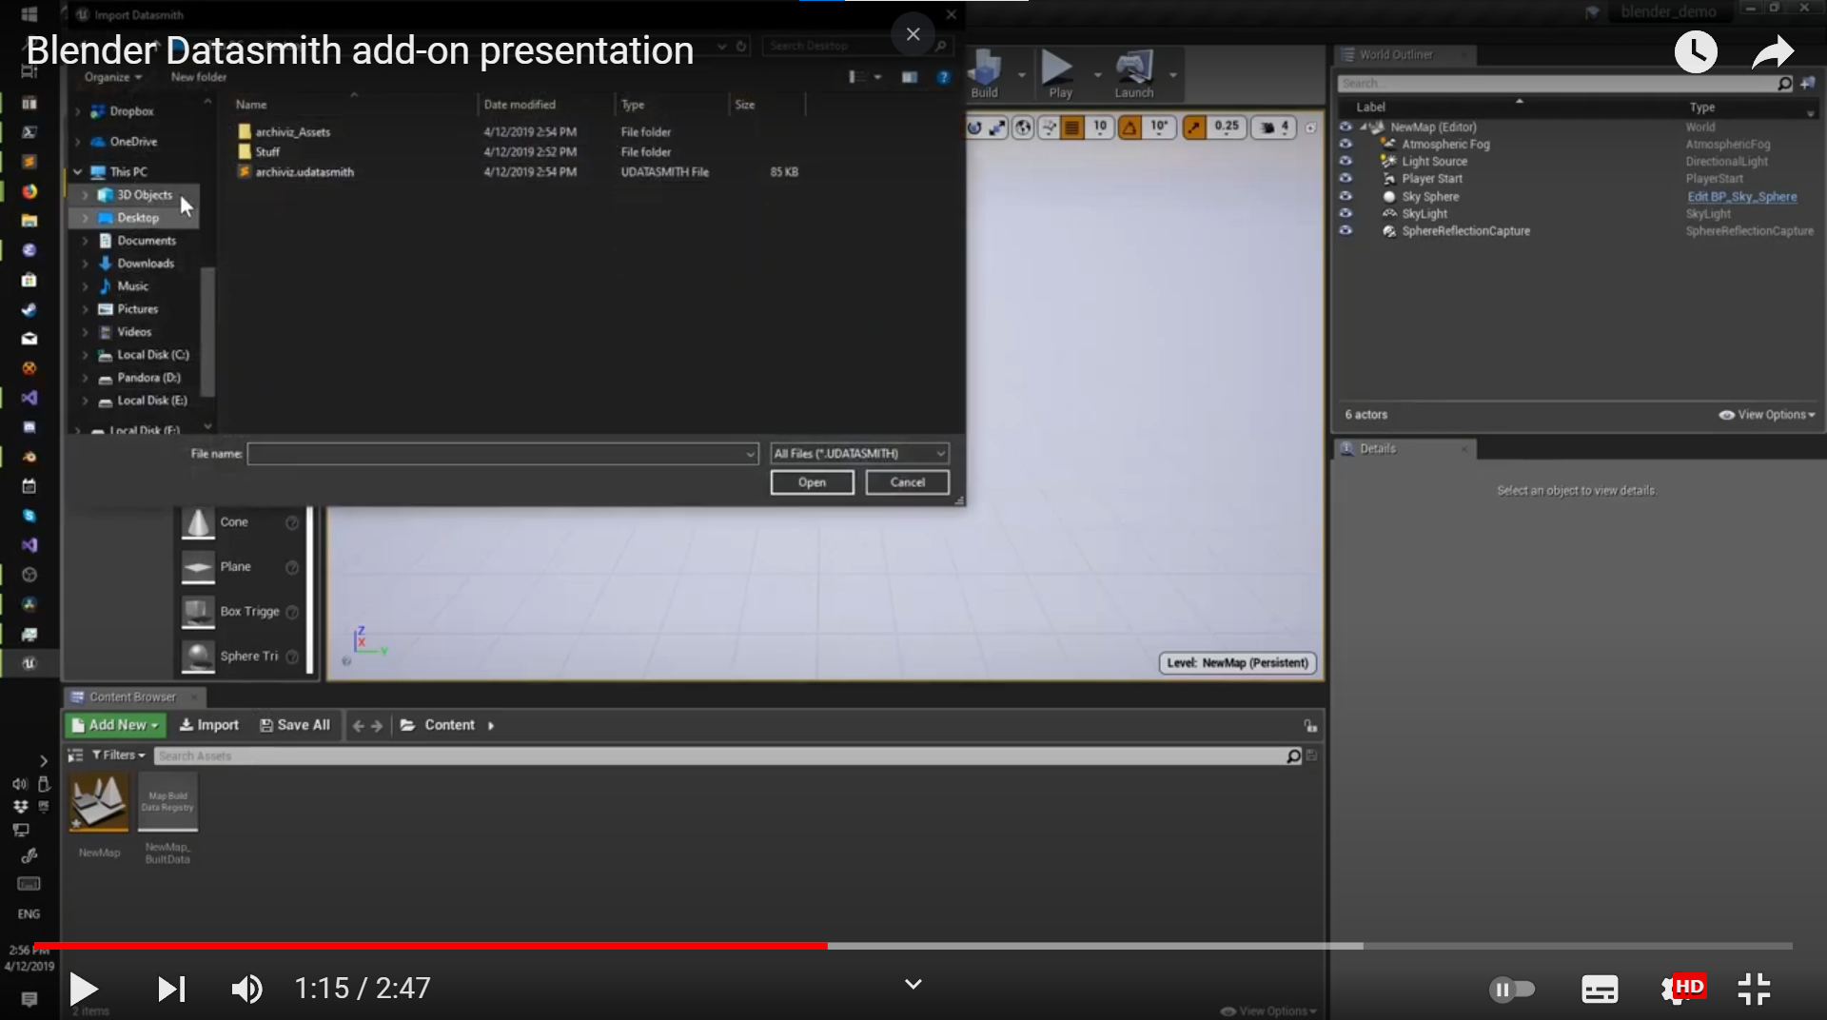This screenshot has height=1020, width=1827.
Task: Toggle the YouTube autoplay switch
Action: [x=1513, y=989]
